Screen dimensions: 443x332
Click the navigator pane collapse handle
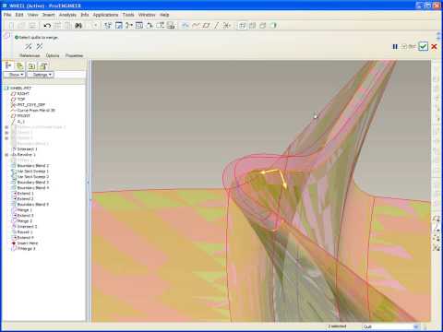tap(89, 183)
